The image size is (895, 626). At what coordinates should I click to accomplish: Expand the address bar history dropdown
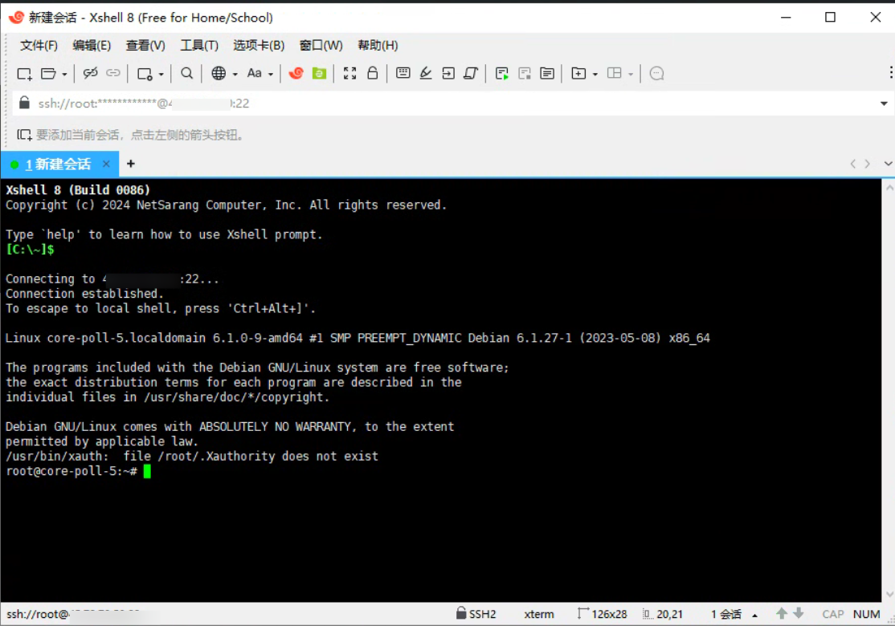pyautogui.click(x=884, y=104)
